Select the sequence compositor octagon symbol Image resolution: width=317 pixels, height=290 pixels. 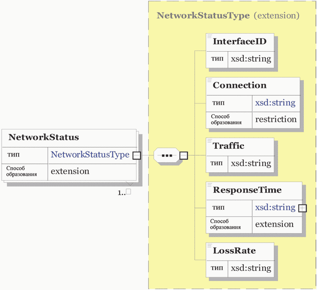(167, 155)
